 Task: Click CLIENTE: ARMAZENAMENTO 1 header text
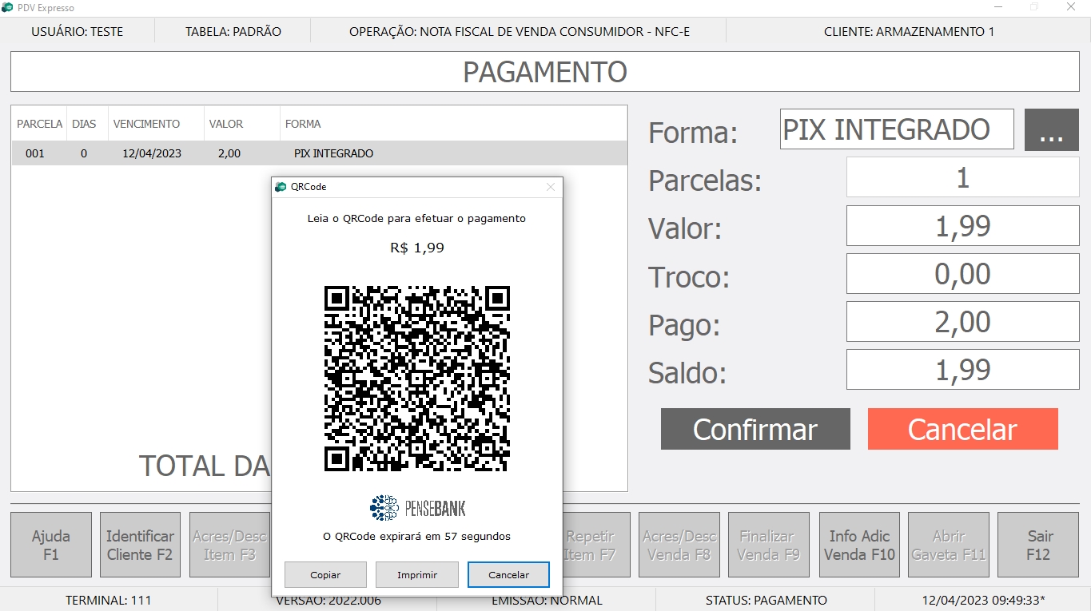click(910, 32)
